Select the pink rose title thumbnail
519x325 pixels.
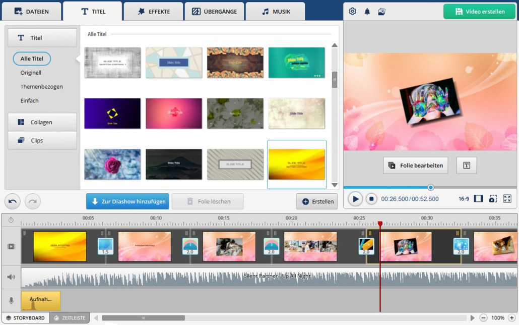(x=112, y=165)
